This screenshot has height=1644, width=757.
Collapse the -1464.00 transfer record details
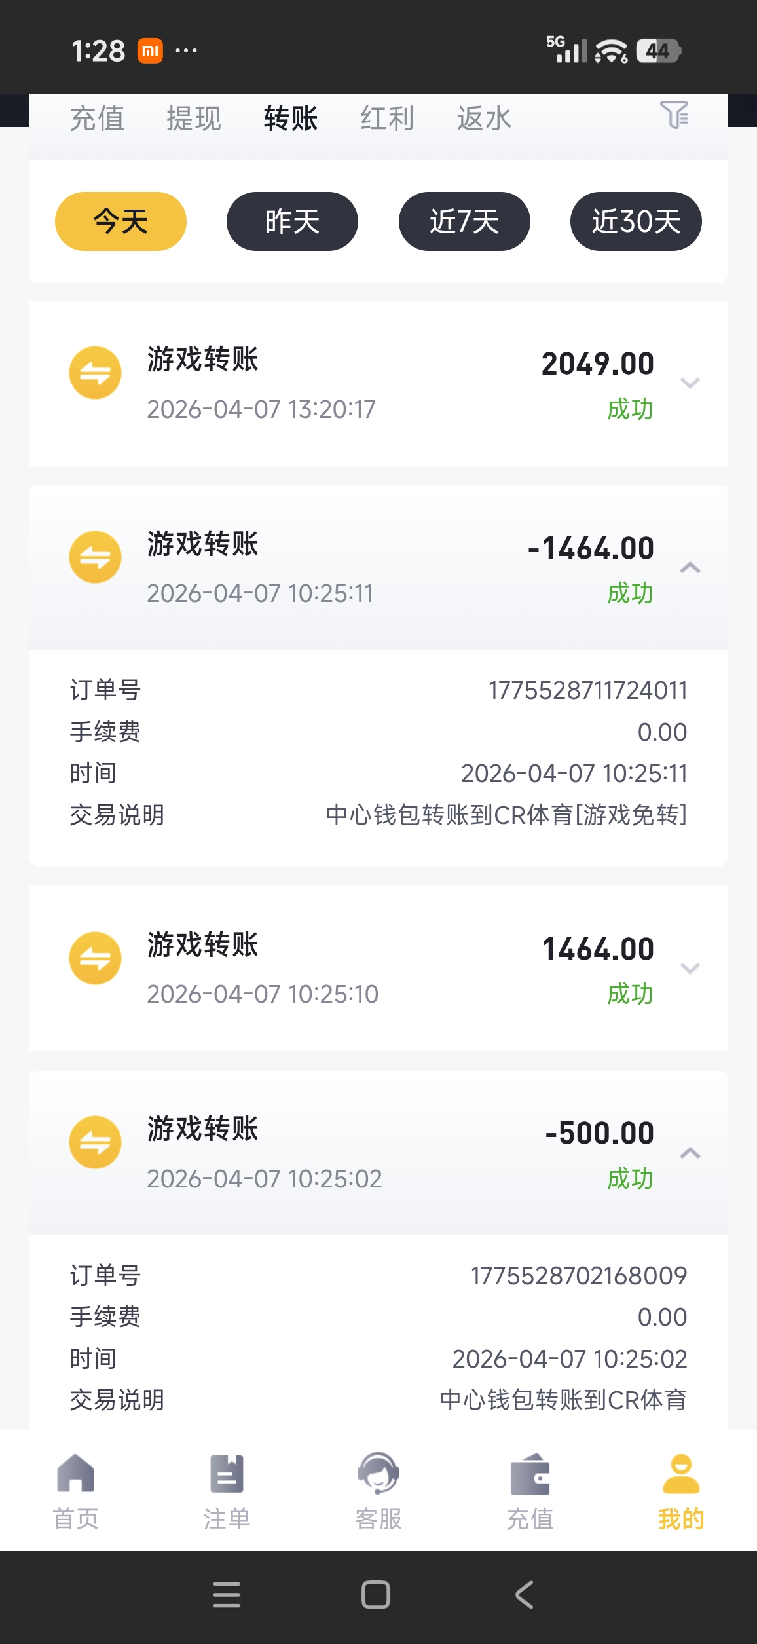[690, 568]
